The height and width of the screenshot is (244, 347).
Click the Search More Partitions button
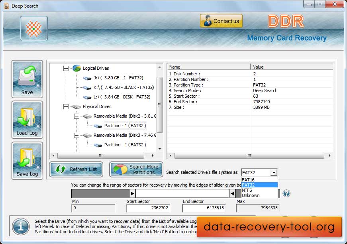(136, 169)
